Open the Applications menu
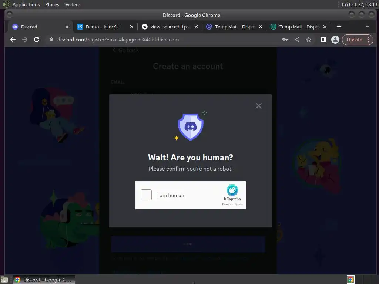The width and height of the screenshot is (379, 284). [x=26, y=4]
